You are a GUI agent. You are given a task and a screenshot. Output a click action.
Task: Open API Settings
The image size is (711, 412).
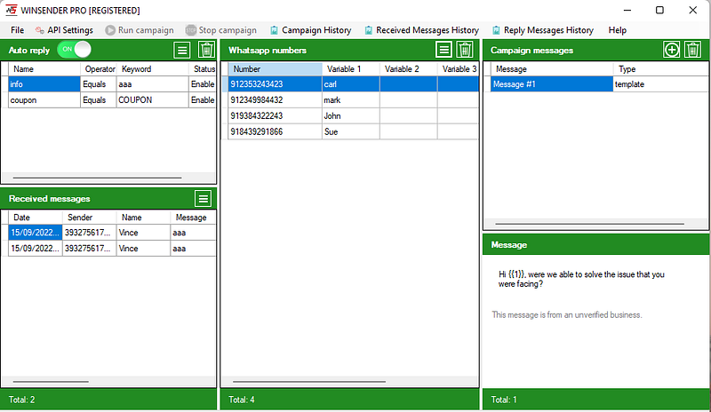[x=64, y=30]
